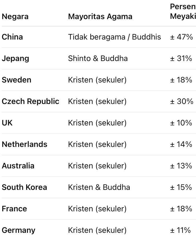Click the ± 30% value for Czech Republic
The width and height of the screenshot is (196, 242).
click(182, 101)
